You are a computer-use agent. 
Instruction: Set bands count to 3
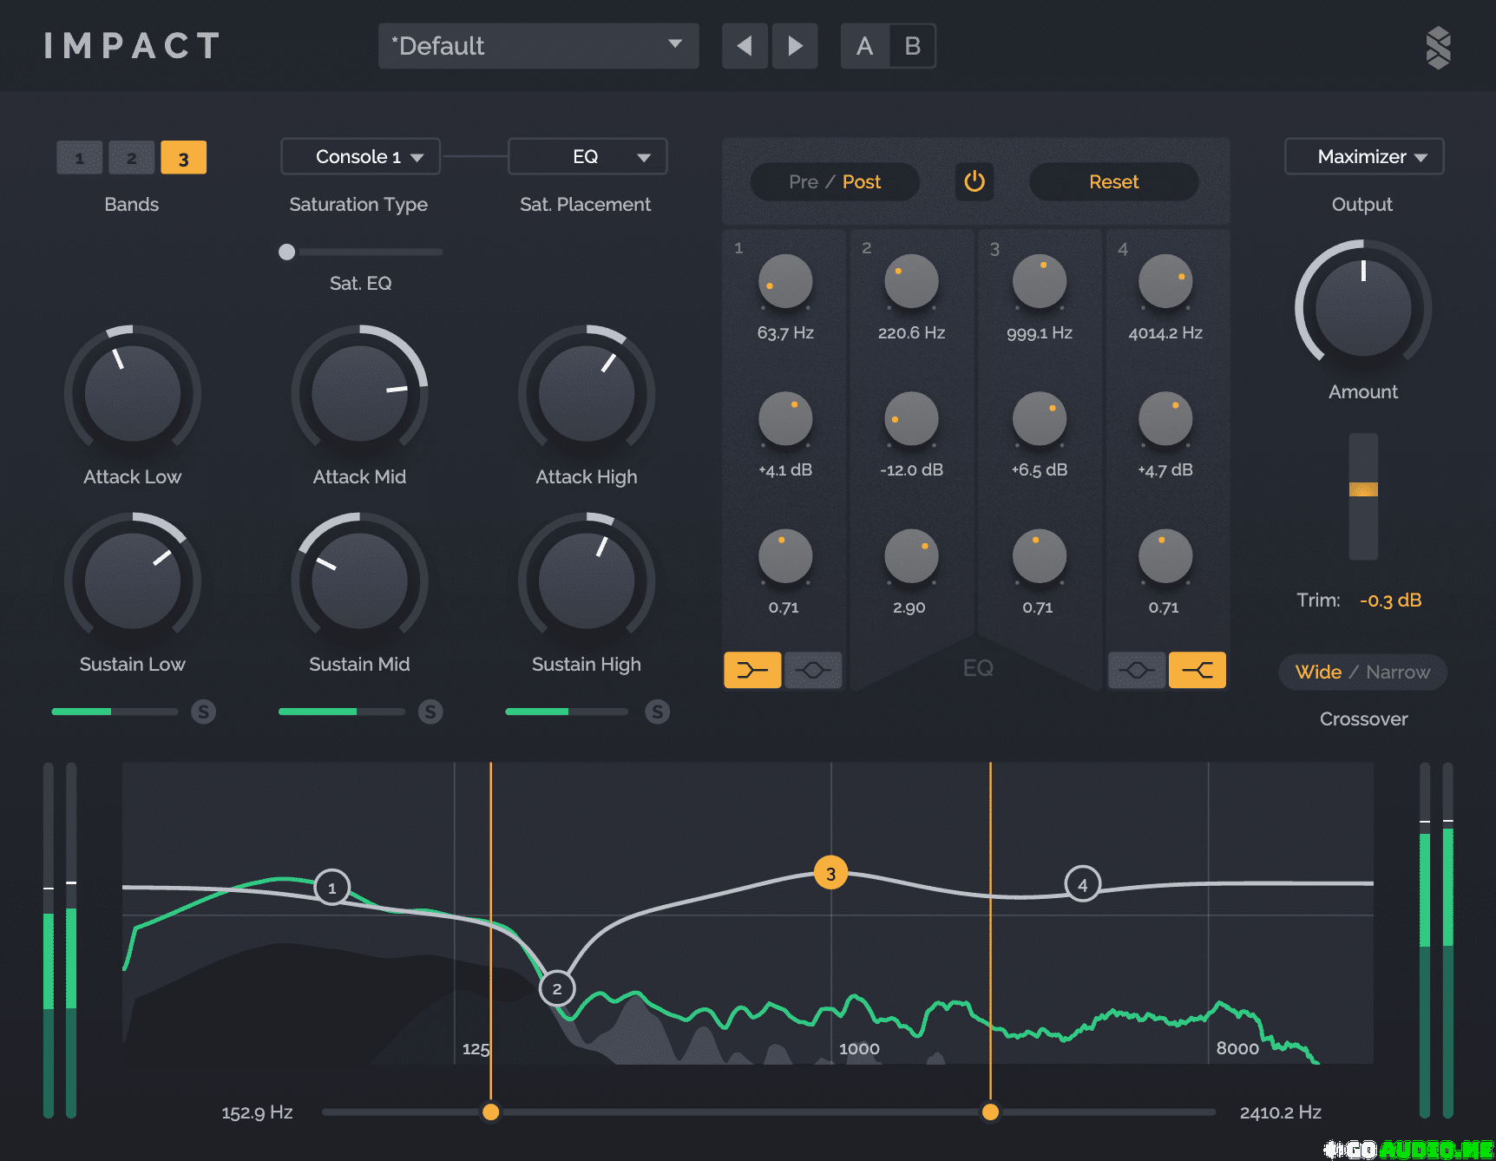184,158
